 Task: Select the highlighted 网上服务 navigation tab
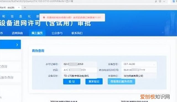point(37,33)
